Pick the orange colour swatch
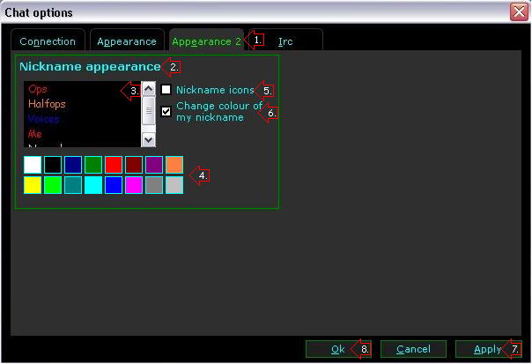 174,165
